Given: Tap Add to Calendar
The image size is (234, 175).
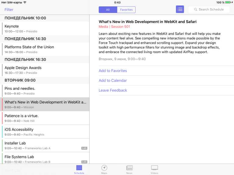Looking at the screenshot, I should (113, 81).
